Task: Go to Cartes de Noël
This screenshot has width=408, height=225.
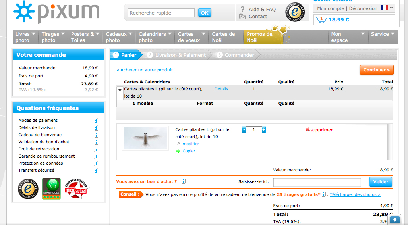Action: point(226,37)
